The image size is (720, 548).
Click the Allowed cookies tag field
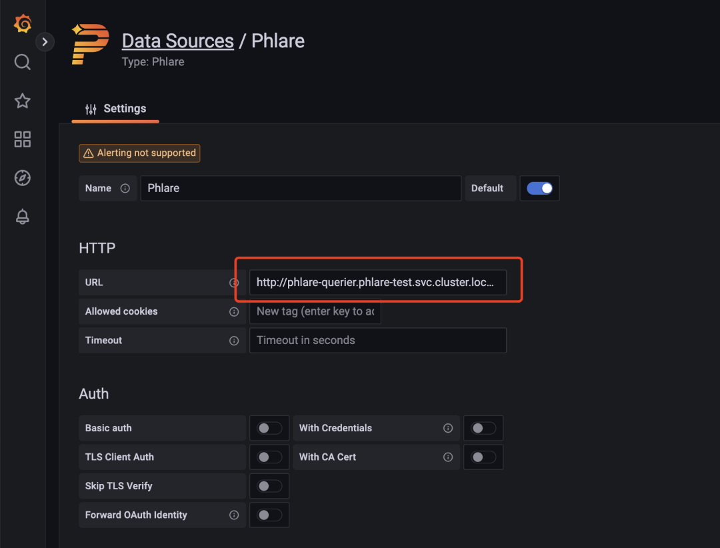point(315,311)
